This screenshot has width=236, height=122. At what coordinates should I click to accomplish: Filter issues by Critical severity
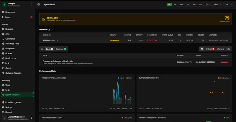210,49
